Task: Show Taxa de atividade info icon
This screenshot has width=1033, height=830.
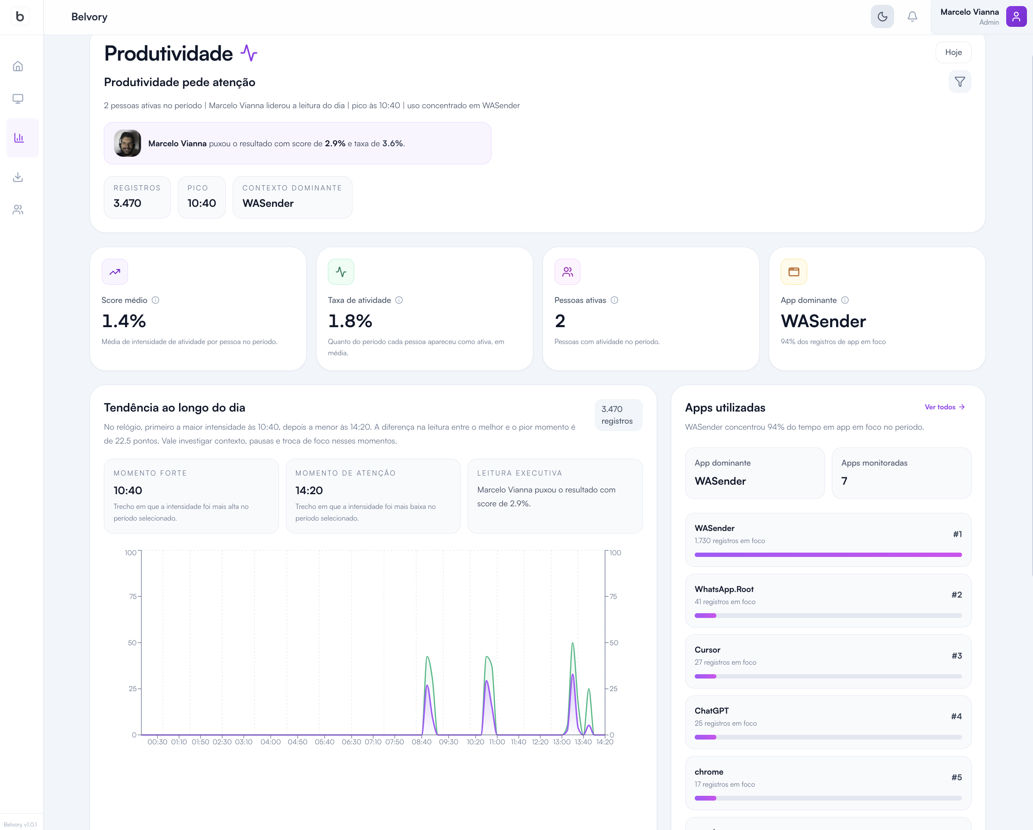Action: coord(399,300)
